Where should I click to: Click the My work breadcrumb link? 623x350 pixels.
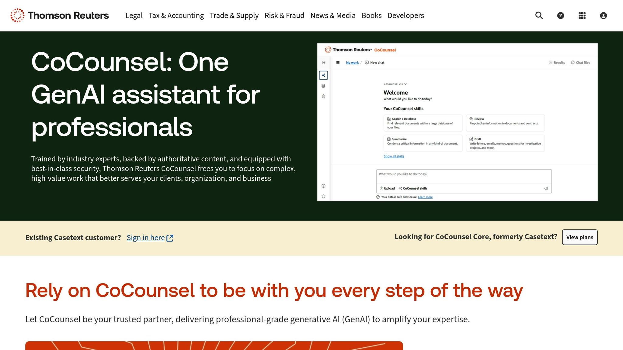352,63
